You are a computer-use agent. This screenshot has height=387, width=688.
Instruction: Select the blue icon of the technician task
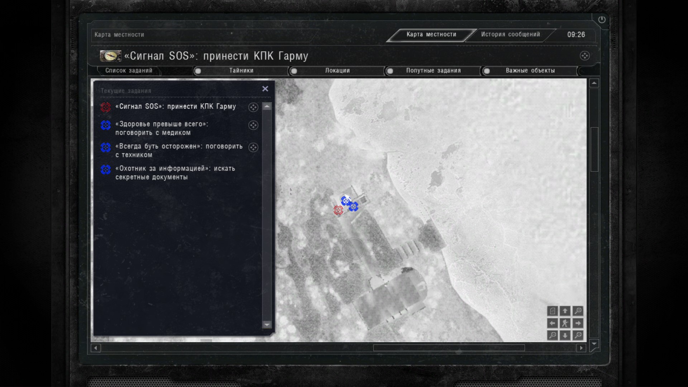point(106,147)
